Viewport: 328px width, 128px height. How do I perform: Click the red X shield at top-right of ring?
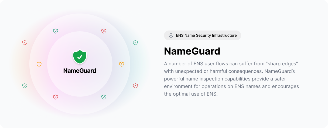[104, 31]
